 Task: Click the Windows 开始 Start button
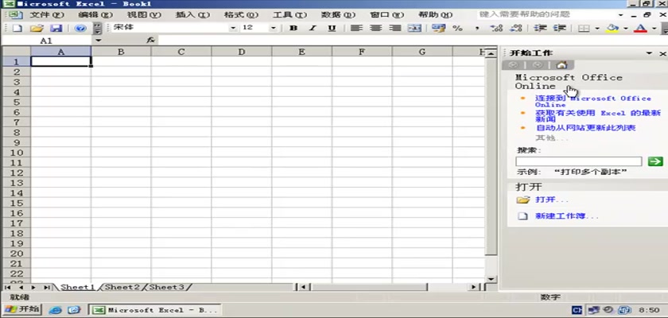click(22, 309)
